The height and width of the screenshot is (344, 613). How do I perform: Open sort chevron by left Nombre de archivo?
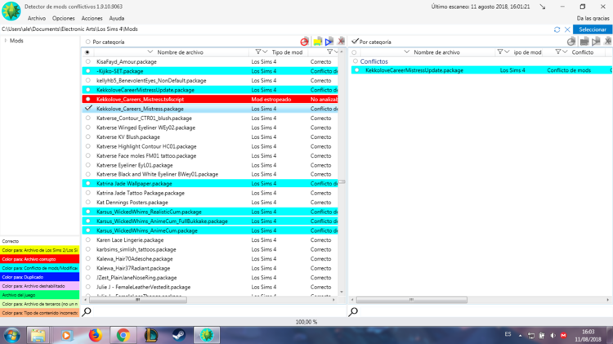point(150,51)
